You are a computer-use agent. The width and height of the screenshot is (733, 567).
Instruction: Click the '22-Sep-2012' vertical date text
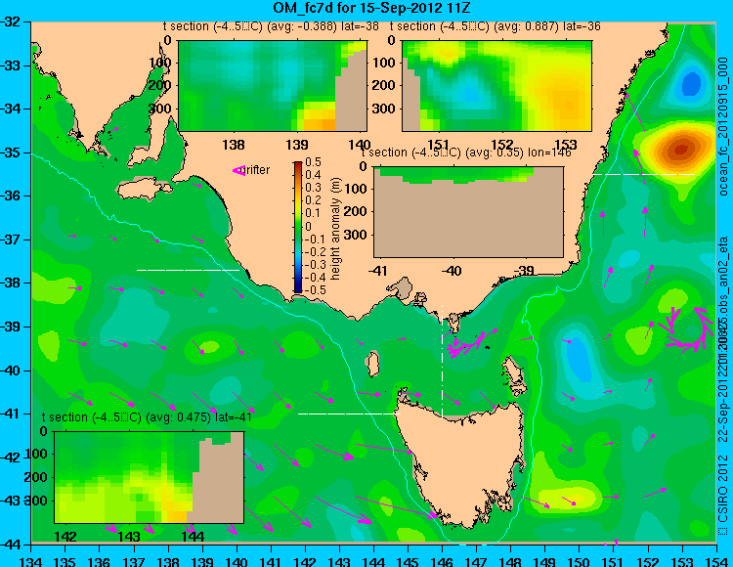pos(723,408)
